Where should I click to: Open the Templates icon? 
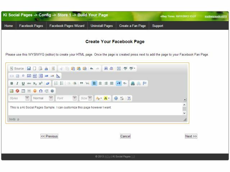53,68
